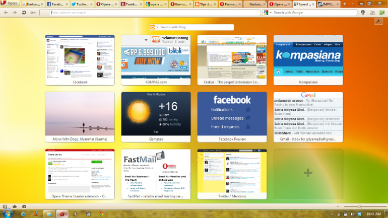Click the 10:41 AM clock
The height and width of the screenshot is (218, 388).
click(x=374, y=214)
